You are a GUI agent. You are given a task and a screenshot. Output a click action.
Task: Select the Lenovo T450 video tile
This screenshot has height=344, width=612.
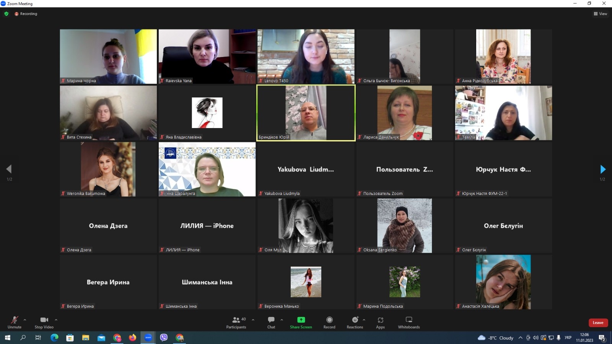click(306, 57)
